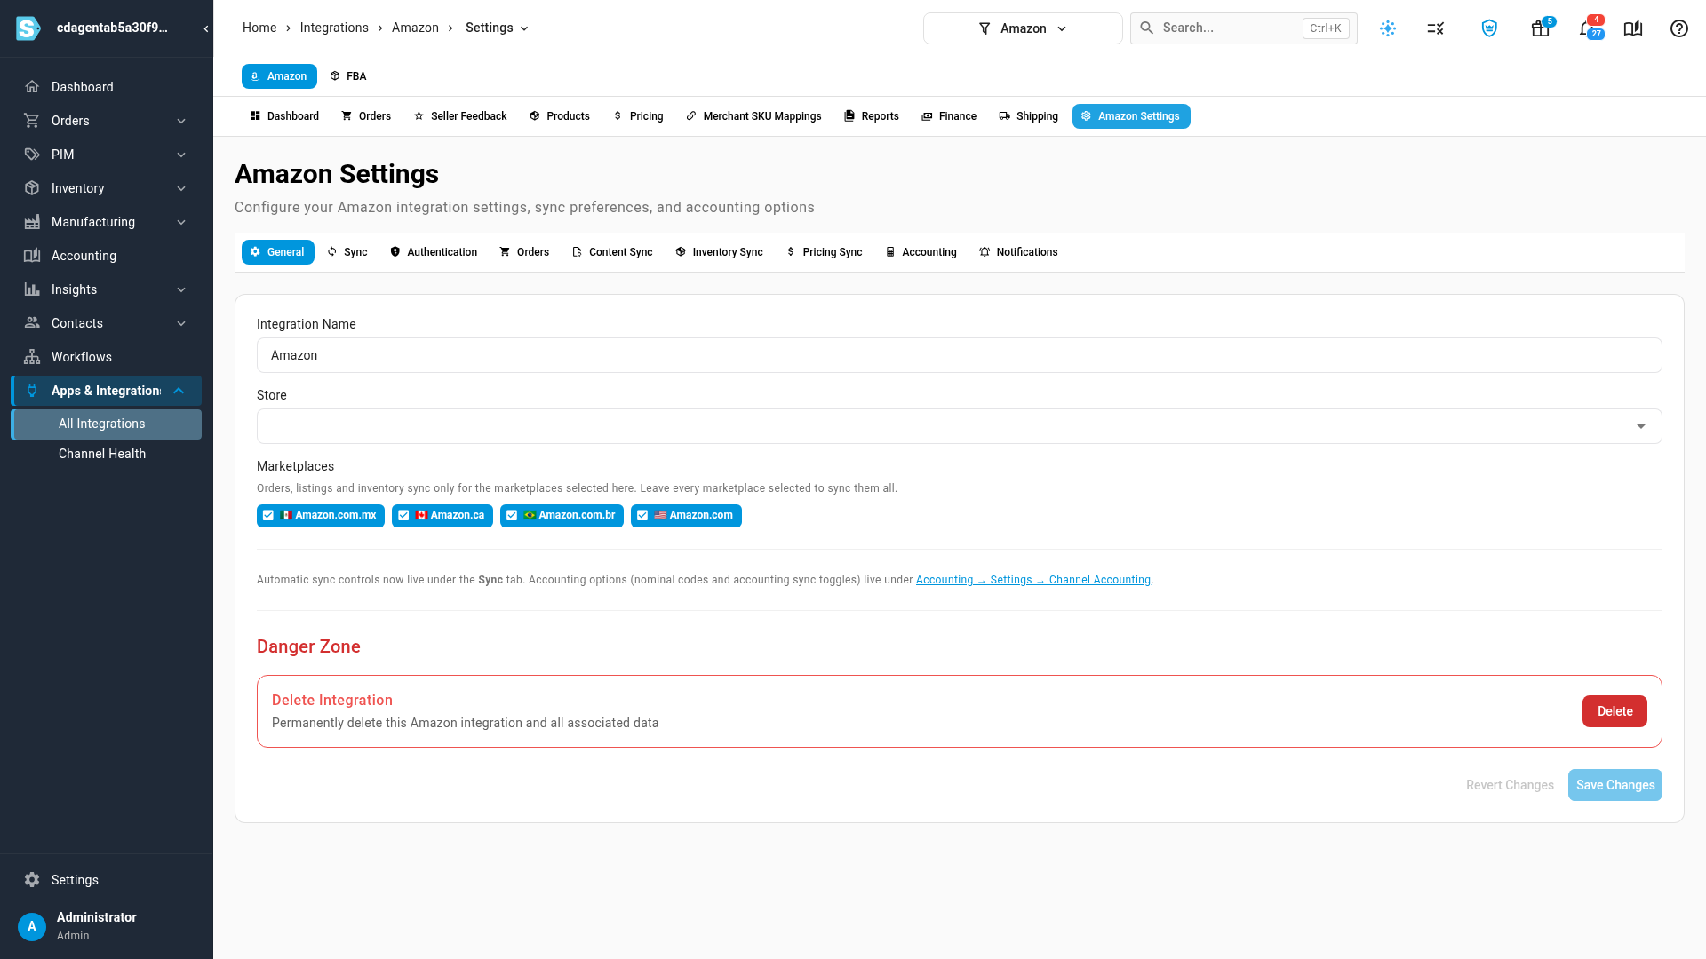Collapse the sidebar with the arrow icon
1706x959 pixels.
pos(206,28)
